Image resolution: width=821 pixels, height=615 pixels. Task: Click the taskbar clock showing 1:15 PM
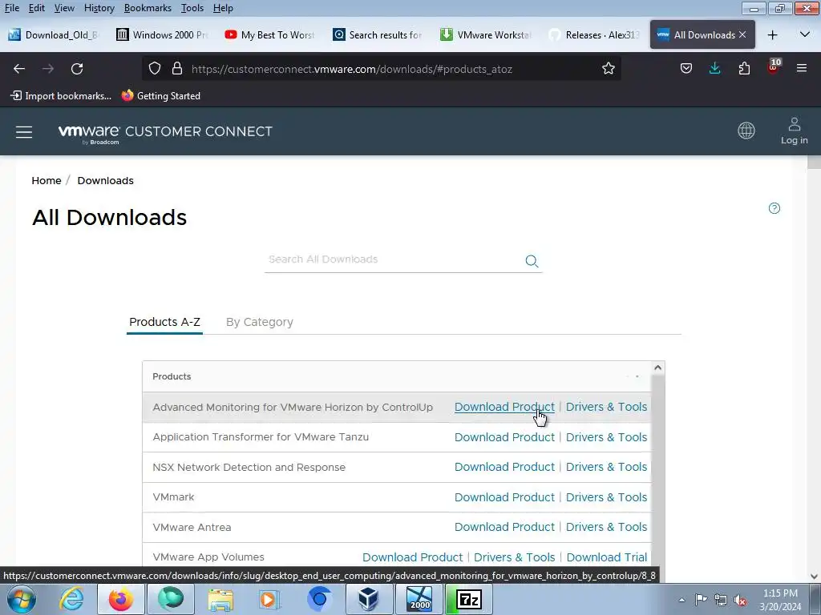(780, 600)
